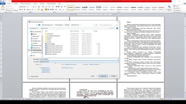Image resolution: width=186 pixels, height=104 pixels.
Task: Click the bulleted list icon
Action: [x=46, y=7]
